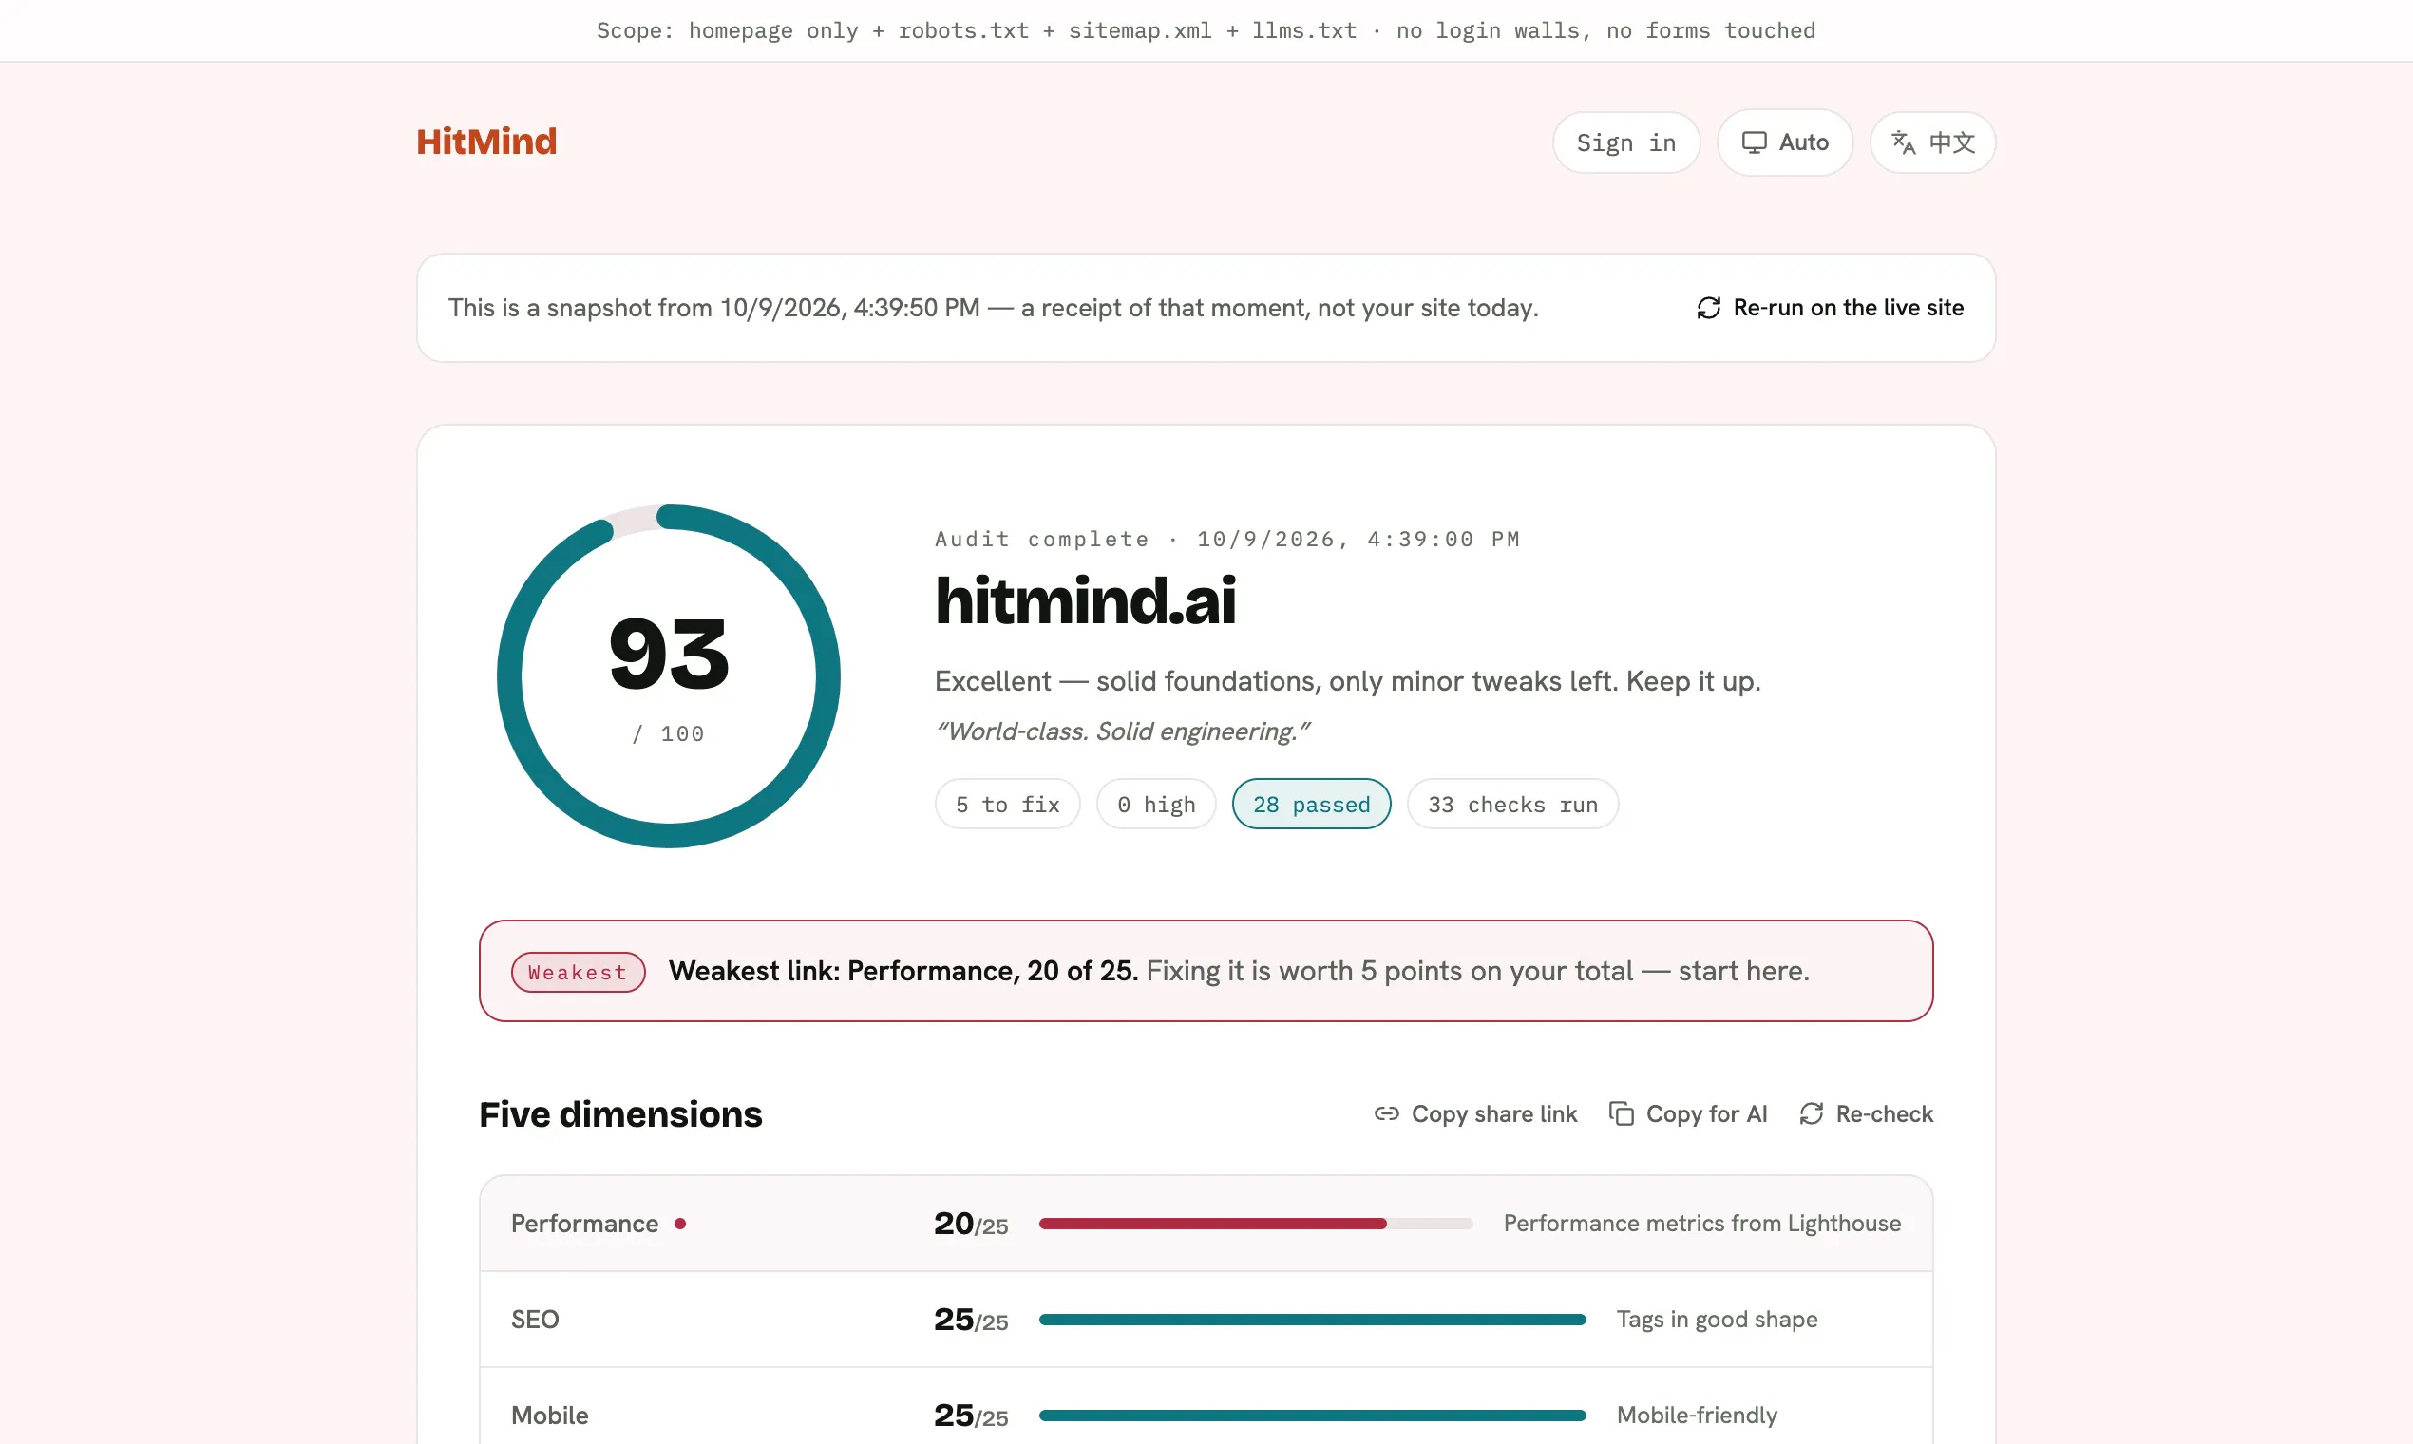Image resolution: width=2413 pixels, height=1444 pixels.
Task: Click the Re-check button
Action: coord(1866,1114)
